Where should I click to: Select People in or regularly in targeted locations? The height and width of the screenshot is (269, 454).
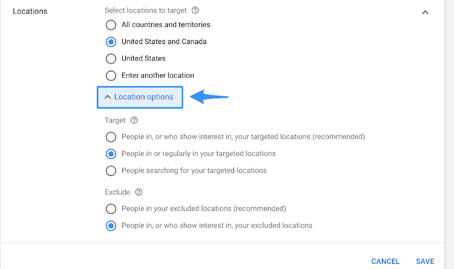111,154
